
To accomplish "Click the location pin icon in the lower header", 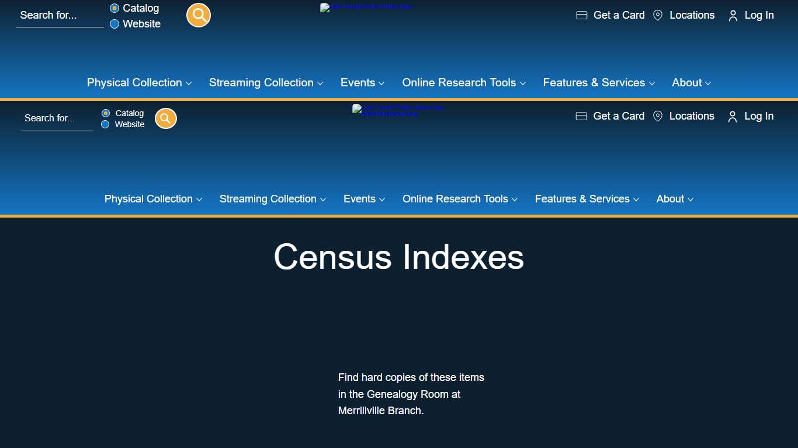I will point(657,116).
